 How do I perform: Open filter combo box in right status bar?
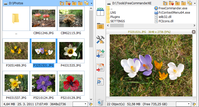183,104
